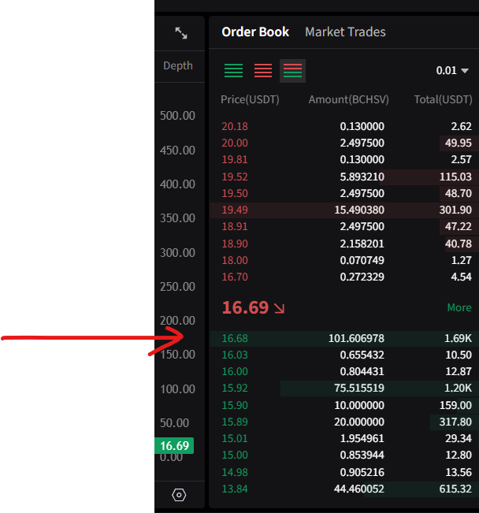This screenshot has width=479, height=513.
Task: Click the Price(USDT) column header
Action: pyautogui.click(x=250, y=99)
